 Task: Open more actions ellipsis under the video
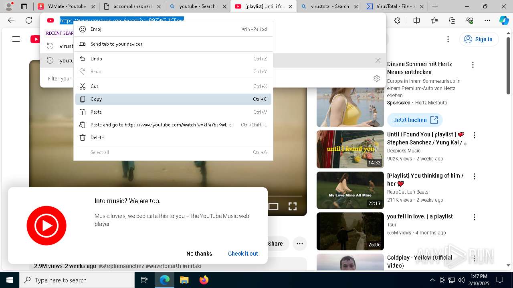(x=299, y=244)
